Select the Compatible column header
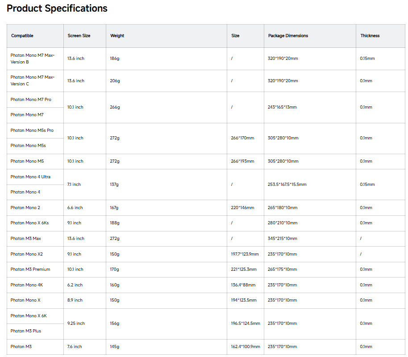The width and height of the screenshot is (408, 357). point(22,36)
